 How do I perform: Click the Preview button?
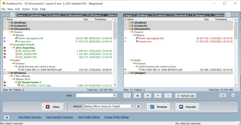click(158, 107)
